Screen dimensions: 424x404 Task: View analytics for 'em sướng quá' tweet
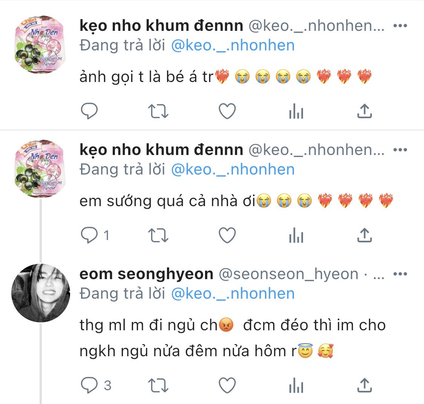click(296, 235)
